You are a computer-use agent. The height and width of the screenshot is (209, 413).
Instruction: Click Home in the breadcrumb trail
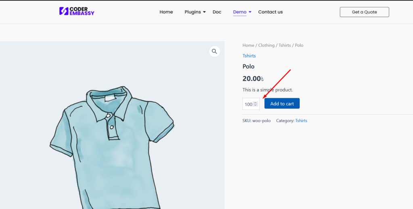point(248,46)
